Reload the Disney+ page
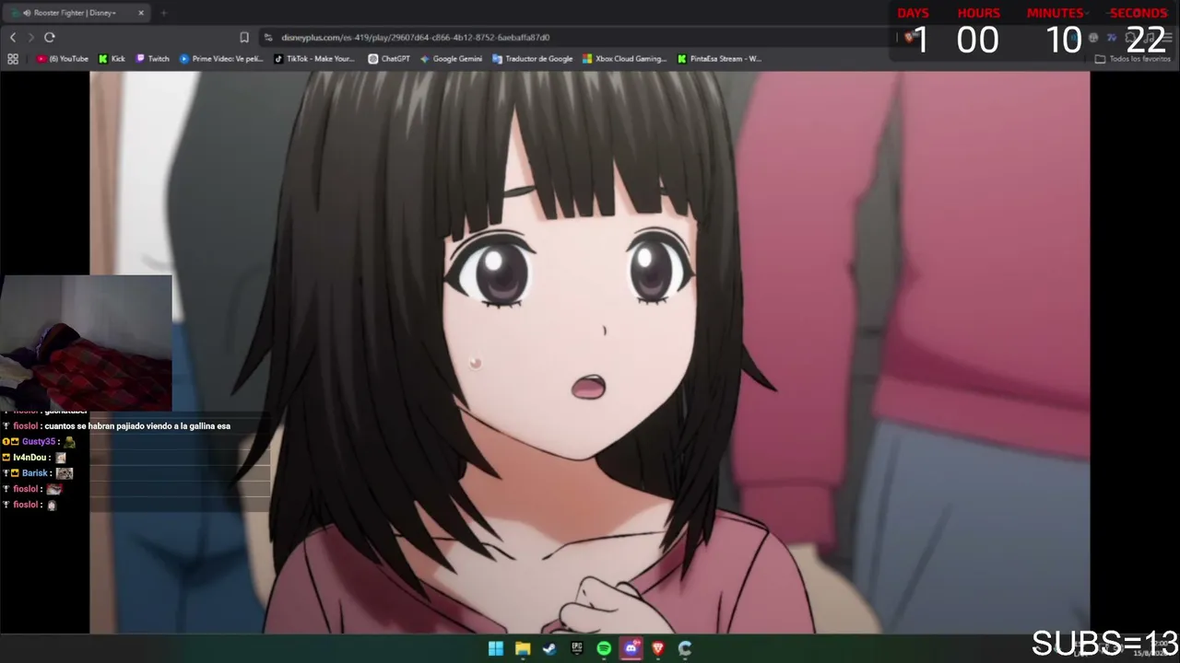1180x663 pixels. pyautogui.click(x=50, y=37)
